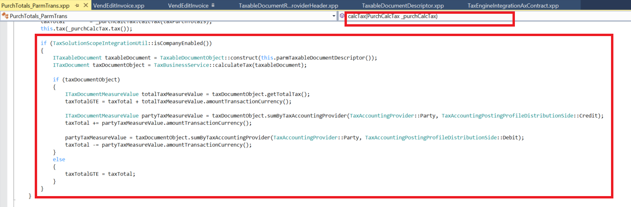Screen dimensions: 631x207
Task: Open the TaxEngineIntegrationAxContract.xpp tab
Action: click(x=513, y=6)
